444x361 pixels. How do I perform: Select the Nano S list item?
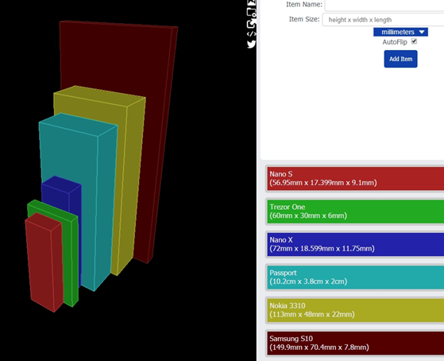tap(355, 178)
